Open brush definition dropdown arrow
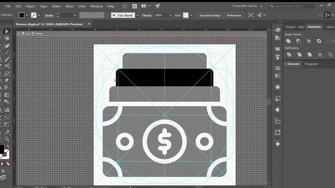335x188 pixels. pos(138,15)
